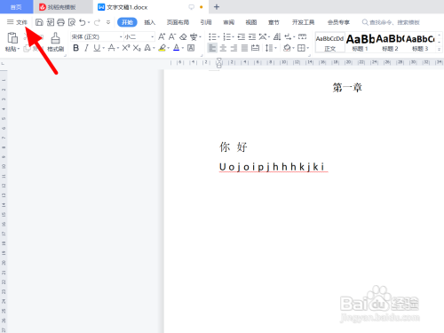Switch to the 插入 (Insert) tab
The width and height of the screenshot is (444, 333).
[150, 22]
